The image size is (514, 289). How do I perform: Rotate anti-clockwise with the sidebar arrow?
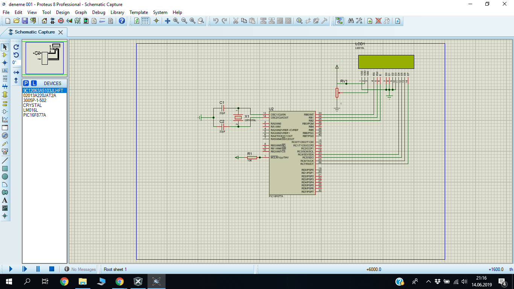(x=16, y=55)
